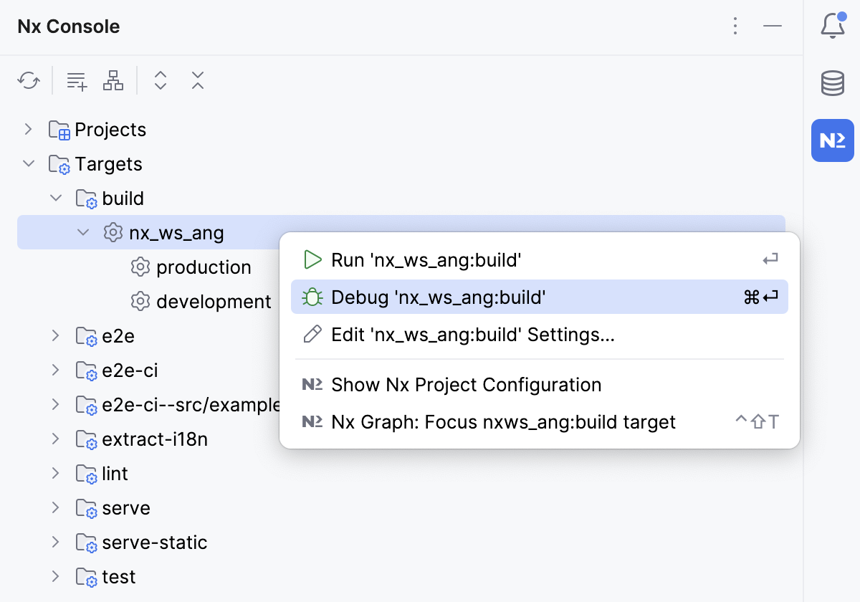Collapse the nx_ws_ang build node
The image size is (860, 602).
tap(83, 232)
